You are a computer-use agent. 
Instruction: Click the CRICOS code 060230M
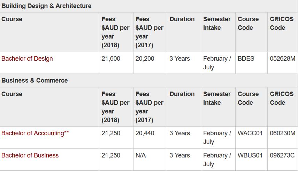283,133
